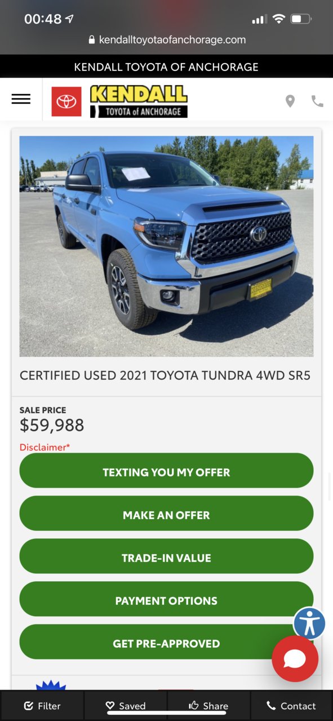
Task: Open dealership location map pin
Action: (290, 101)
